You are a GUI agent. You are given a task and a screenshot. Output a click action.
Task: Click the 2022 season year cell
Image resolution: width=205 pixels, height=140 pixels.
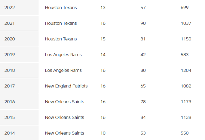10,8
